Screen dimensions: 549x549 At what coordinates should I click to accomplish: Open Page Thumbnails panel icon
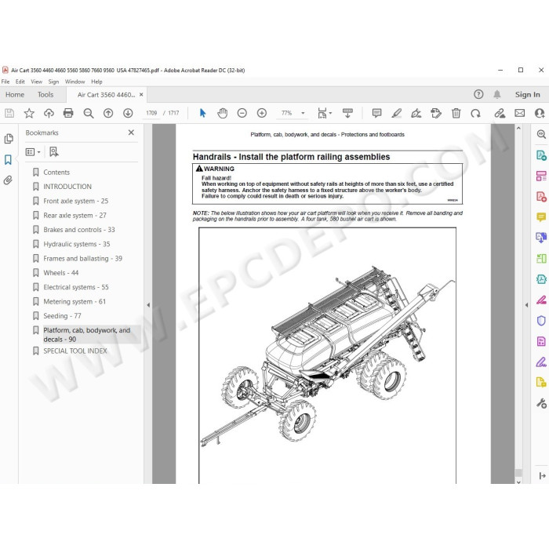coord(9,139)
